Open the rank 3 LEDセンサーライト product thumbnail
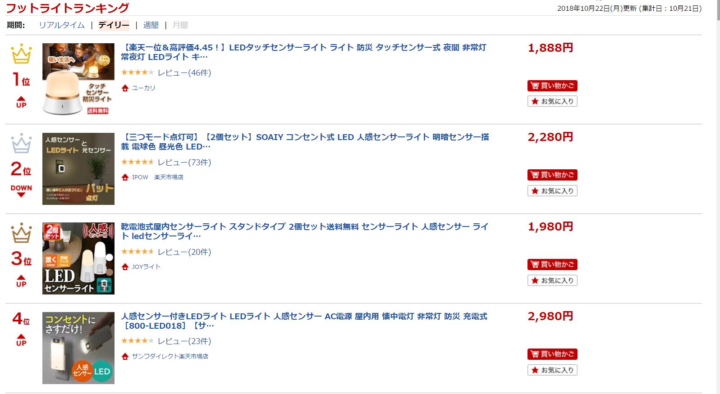This screenshot has height=394, width=720. coord(78,258)
